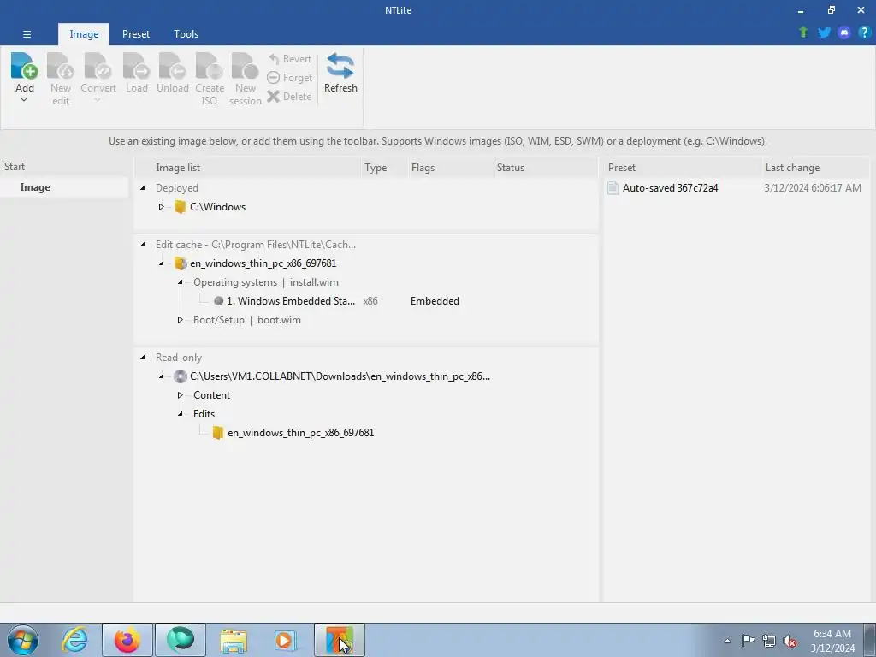Switch to the Tools tab

coord(186,34)
